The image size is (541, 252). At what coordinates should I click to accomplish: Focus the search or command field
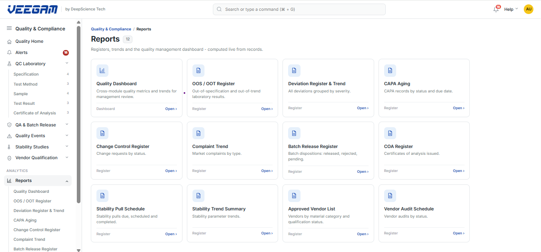299,9
